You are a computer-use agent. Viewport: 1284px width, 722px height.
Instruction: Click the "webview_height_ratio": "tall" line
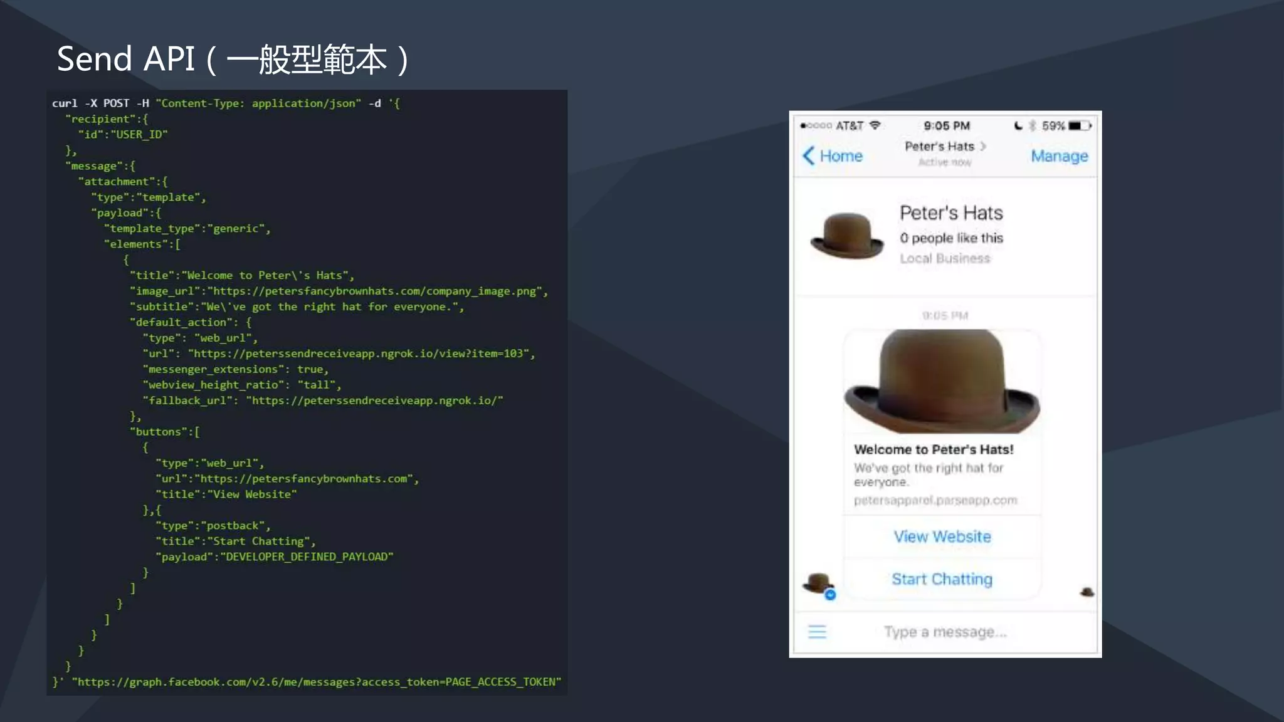(x=242, y=385)
